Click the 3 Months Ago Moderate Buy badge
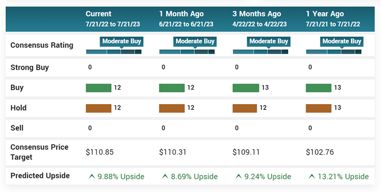Screen dimensions: 381x192 coord(268,42)
